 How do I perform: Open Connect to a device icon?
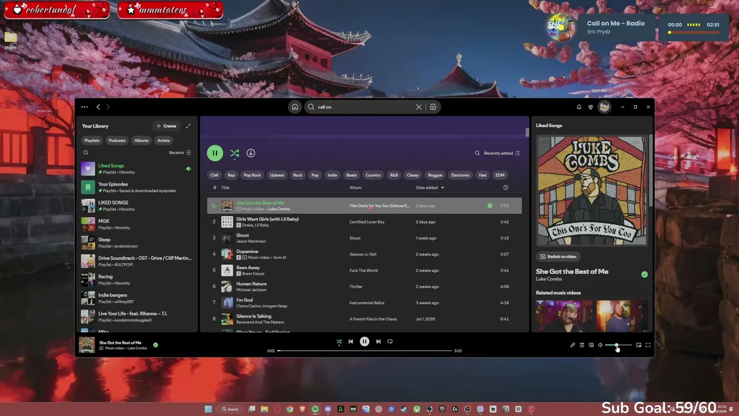[x=591, y=345]
